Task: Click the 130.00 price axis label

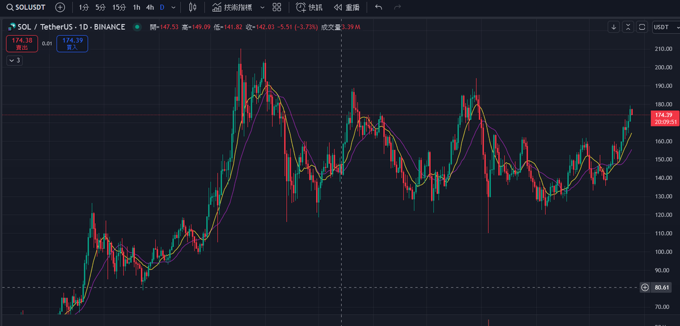Action: [663, 196]
